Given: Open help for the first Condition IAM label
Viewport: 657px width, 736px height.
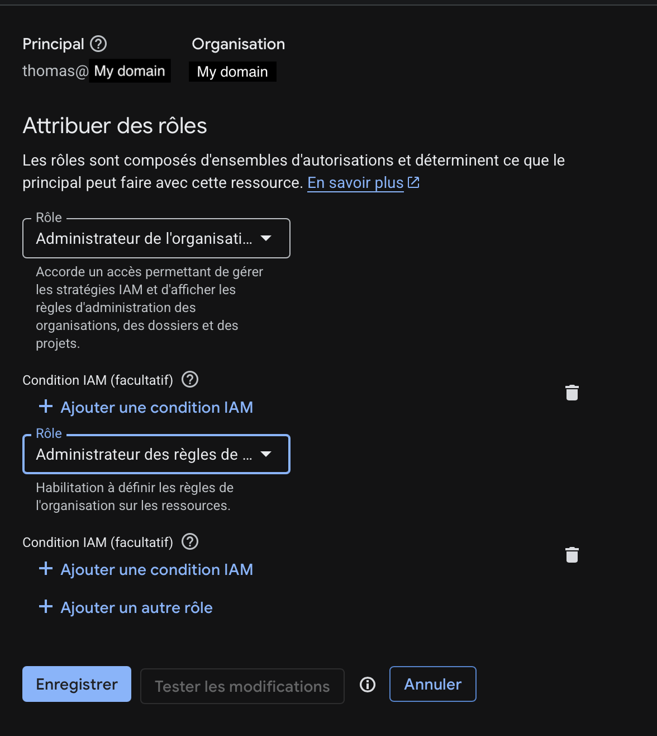Looking at the screenshot, I should [190, 380].
